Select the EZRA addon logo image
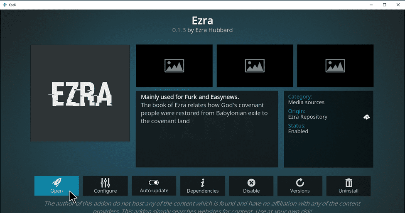Screen dimensions: 405x213 click(80, 93)
